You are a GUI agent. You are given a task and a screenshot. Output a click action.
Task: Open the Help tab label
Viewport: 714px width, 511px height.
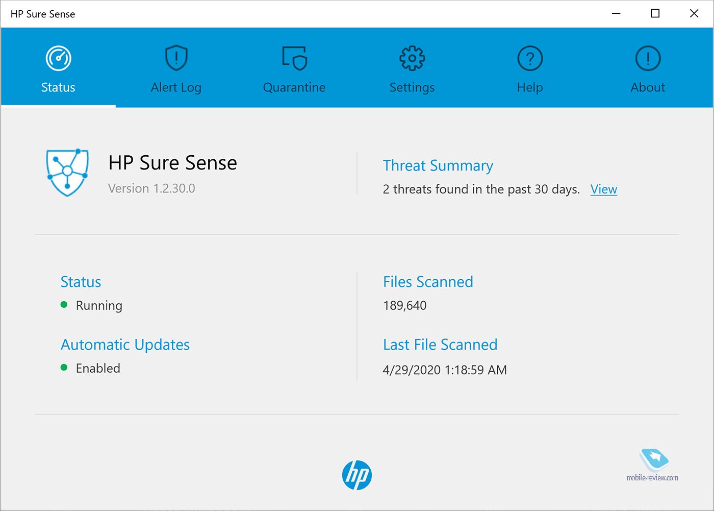(x=530, y=88)
